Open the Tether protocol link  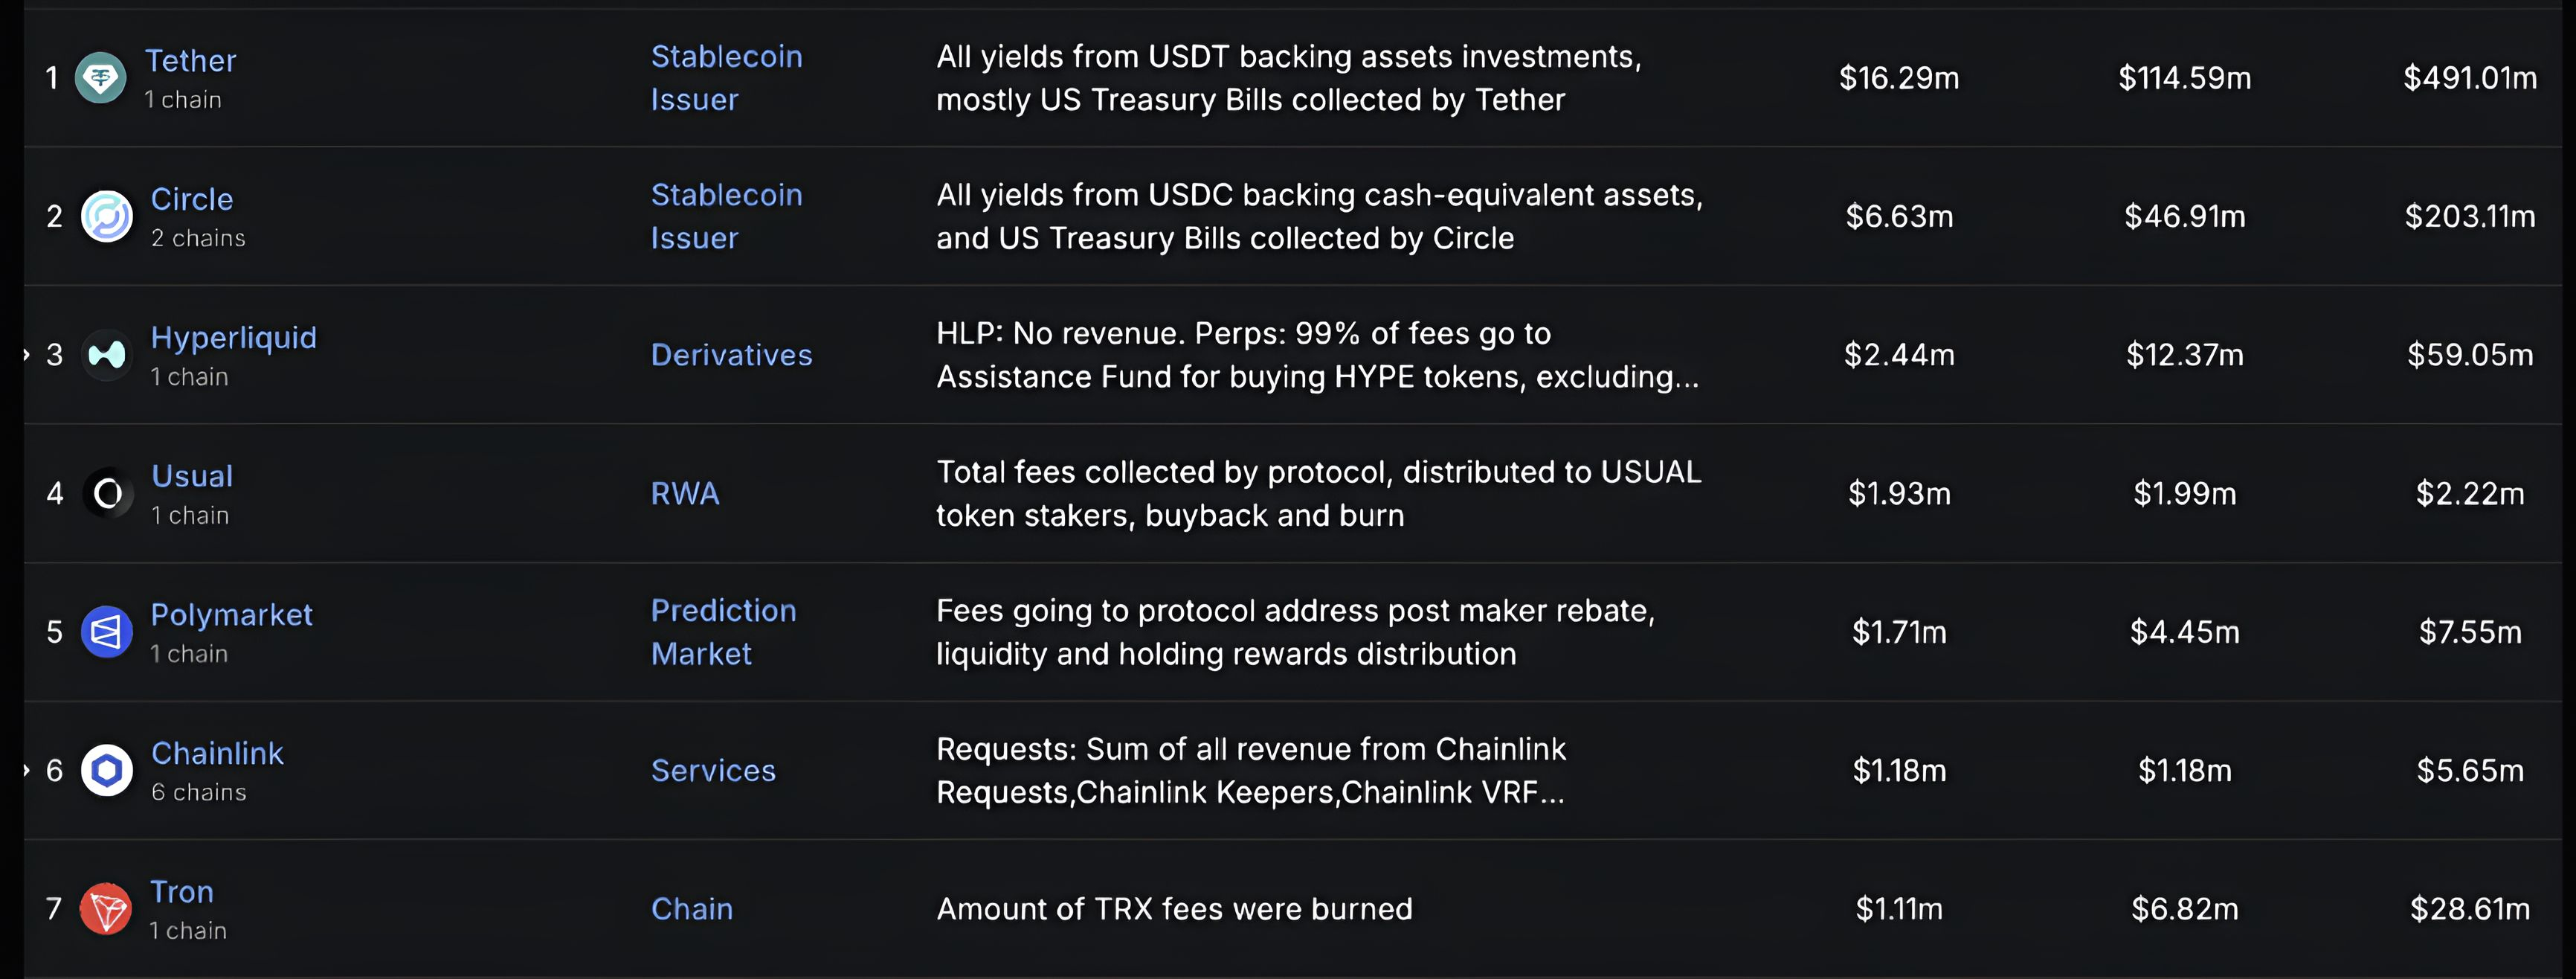[191, 61]
